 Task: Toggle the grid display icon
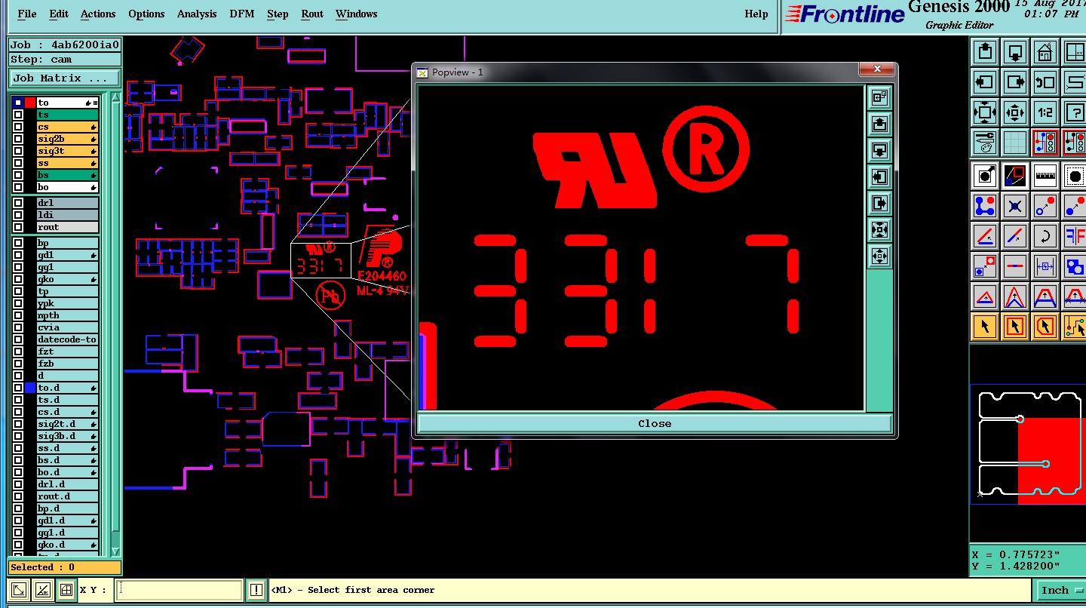[x=1015, y=142]
